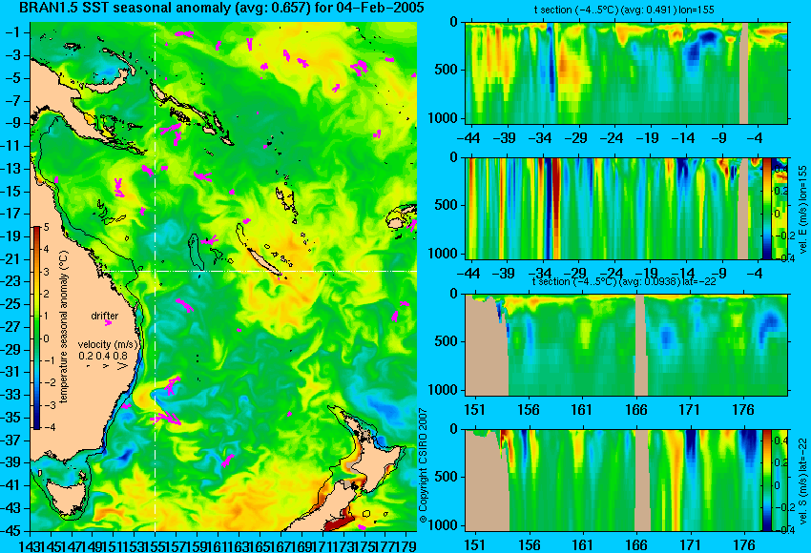Screen dimensions: 811x553
Task: Click the '156' longitude tick under the lat=-22 temperature section
Action: click(528, 409)
